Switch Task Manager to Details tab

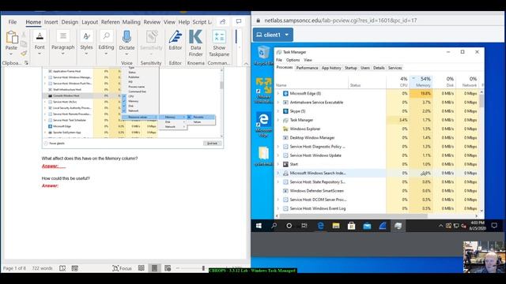pos(379,68)
